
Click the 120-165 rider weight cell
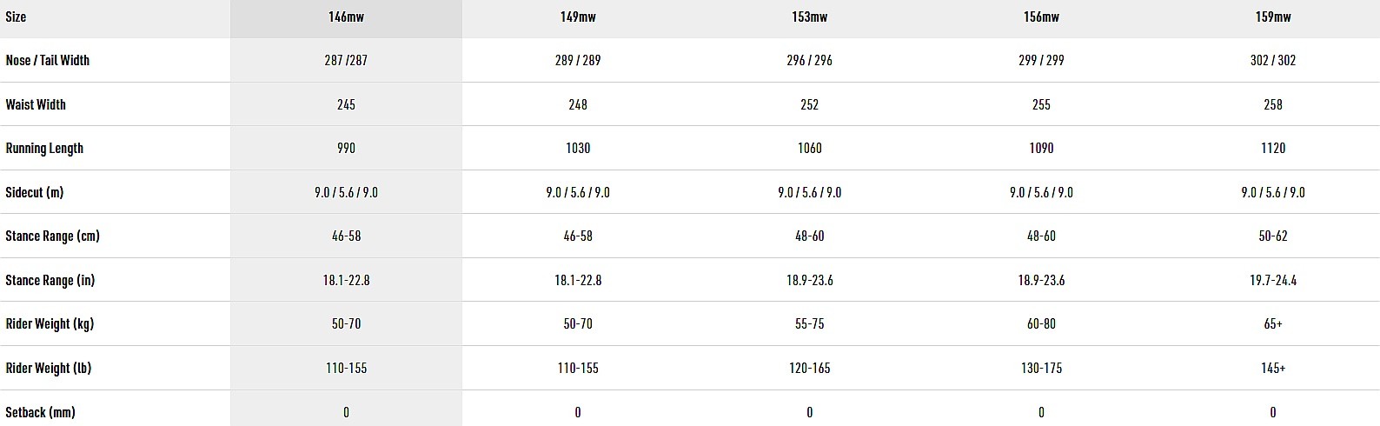(809, 368)
